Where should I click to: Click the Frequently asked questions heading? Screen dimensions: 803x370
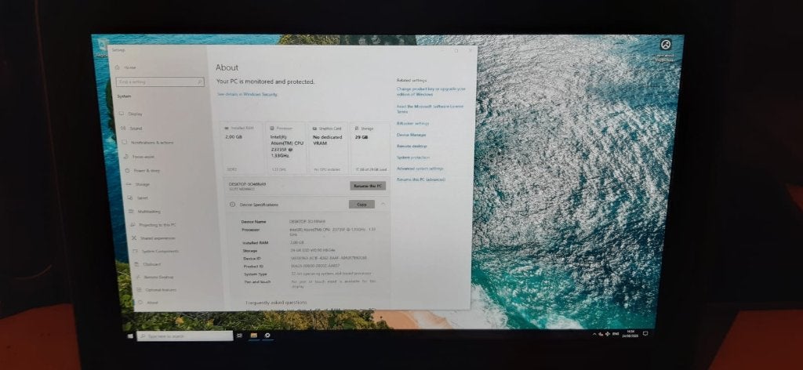pos(276,303)
